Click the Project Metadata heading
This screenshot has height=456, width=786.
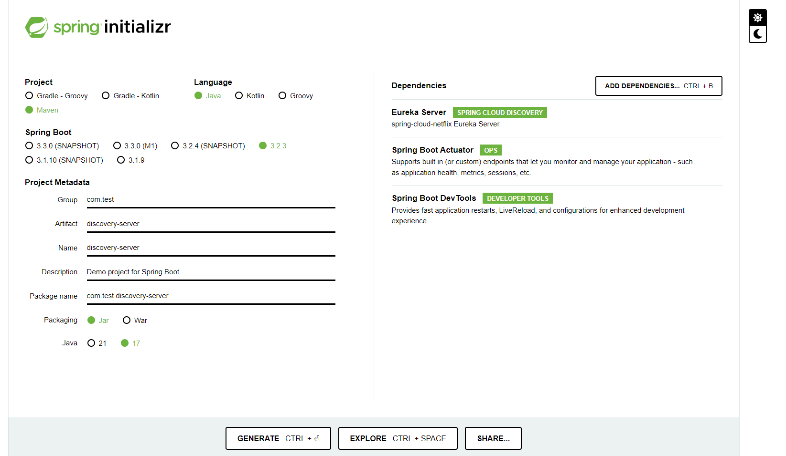[x=57, y=183]
